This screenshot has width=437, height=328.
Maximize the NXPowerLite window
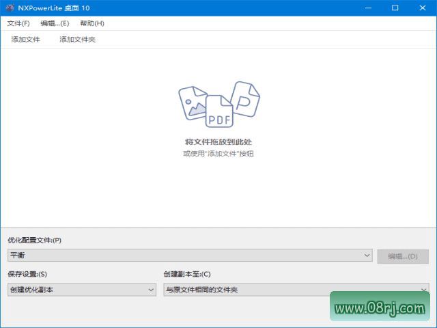[395, 8]
